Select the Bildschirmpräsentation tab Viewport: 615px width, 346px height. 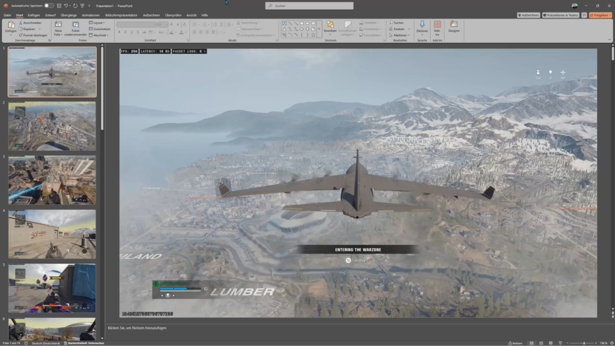[x=121, y=15]
